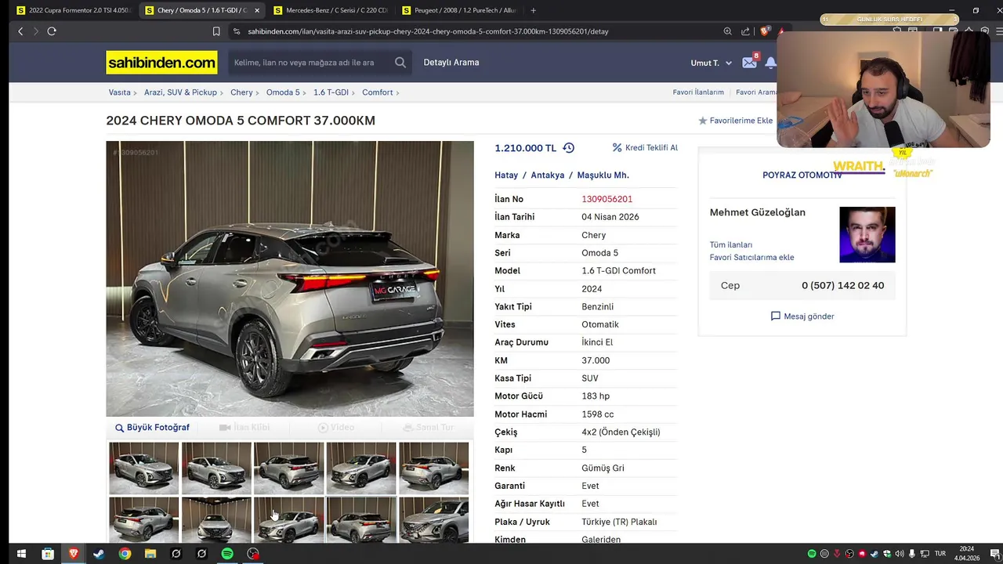Select the fifth thumbnail in the top row

pyautogui.click(x=433, y=468)
